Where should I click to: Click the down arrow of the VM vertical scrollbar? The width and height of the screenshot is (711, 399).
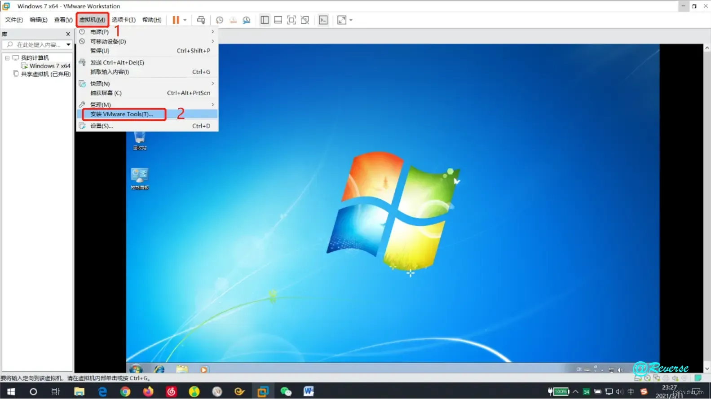tap(707, 369)
